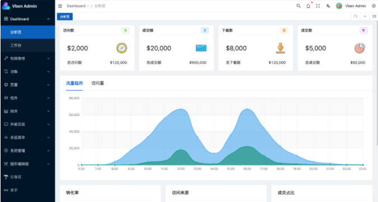Open the Dashboard breadcrumb dropdown
This screenshot has height=202, width=378.
click(78, 6)
